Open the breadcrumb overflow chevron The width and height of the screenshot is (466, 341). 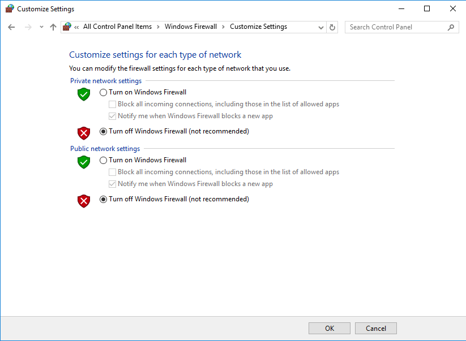coord(76,27)
